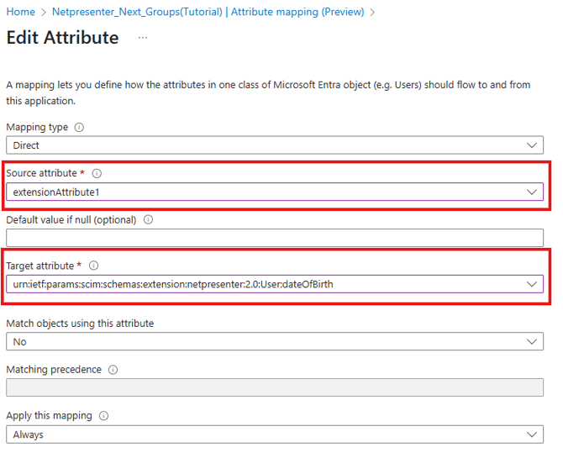The image size is (563, 458).
Task: Click info icon next to Apply this mapping
Action: [103, 416]
